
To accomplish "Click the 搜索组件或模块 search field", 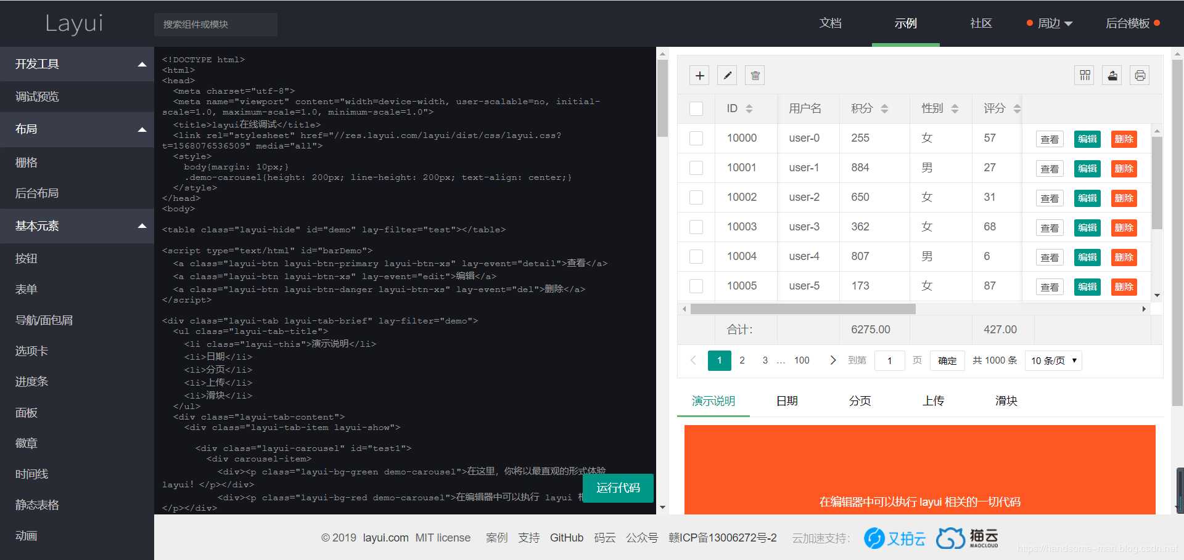I will [216, 25].
